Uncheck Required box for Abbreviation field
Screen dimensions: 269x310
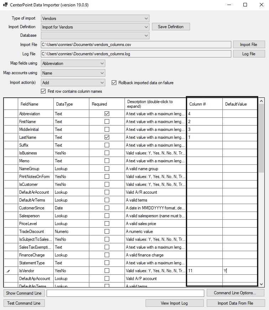[x=107, y=114]
